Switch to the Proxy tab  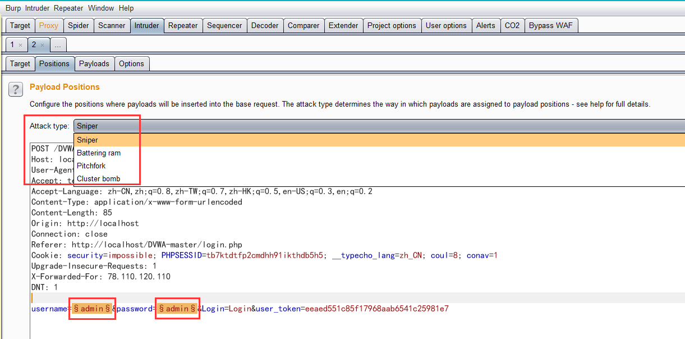(49, 25)
